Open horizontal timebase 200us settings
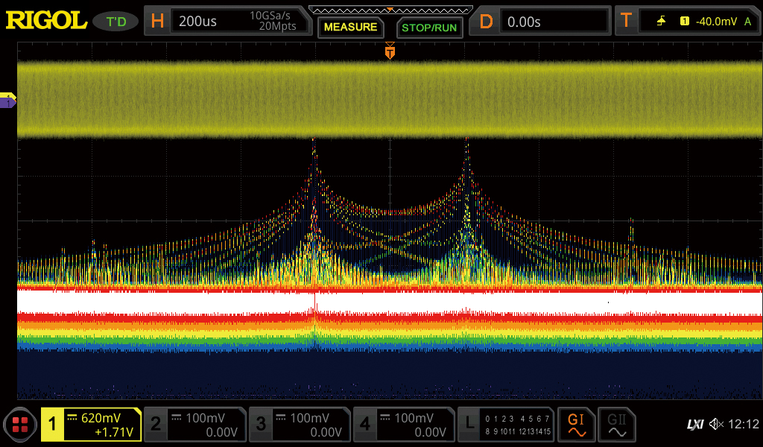Viewport: 763px width, 447px height. click(x=228, y=22)
